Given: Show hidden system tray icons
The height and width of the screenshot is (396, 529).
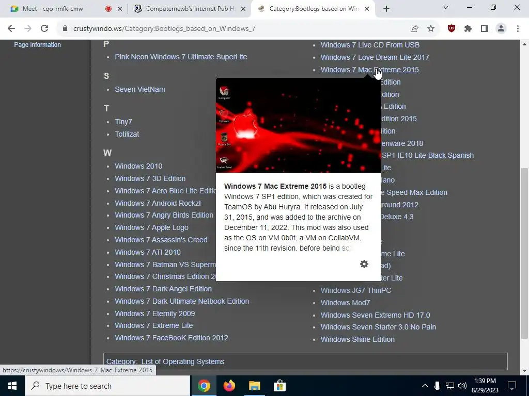Looking at the screenshot, I should [x=425, y=386].
